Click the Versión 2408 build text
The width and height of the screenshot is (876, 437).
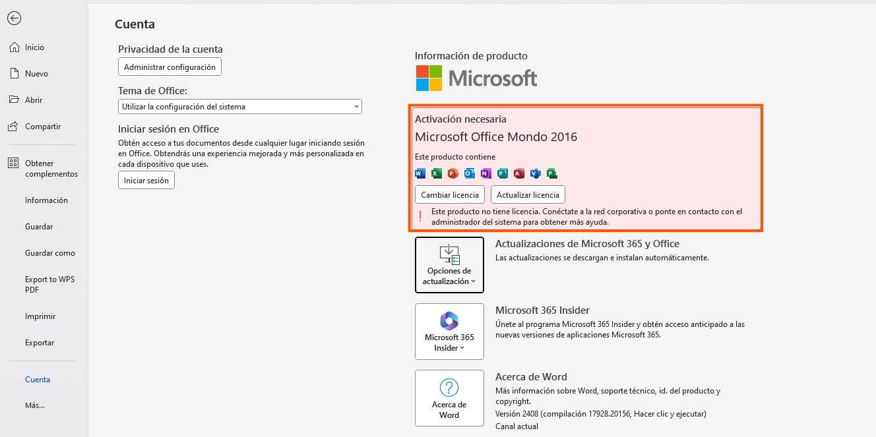tap(601, 414)
